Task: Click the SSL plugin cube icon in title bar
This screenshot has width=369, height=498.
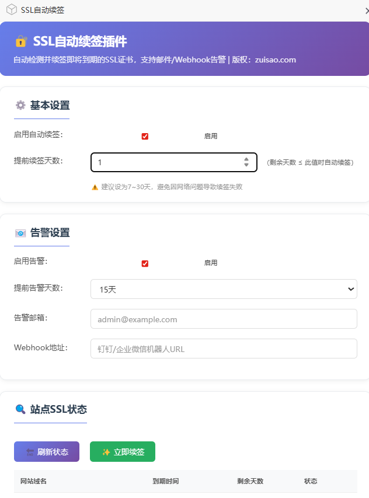Action: pos(11,10)
